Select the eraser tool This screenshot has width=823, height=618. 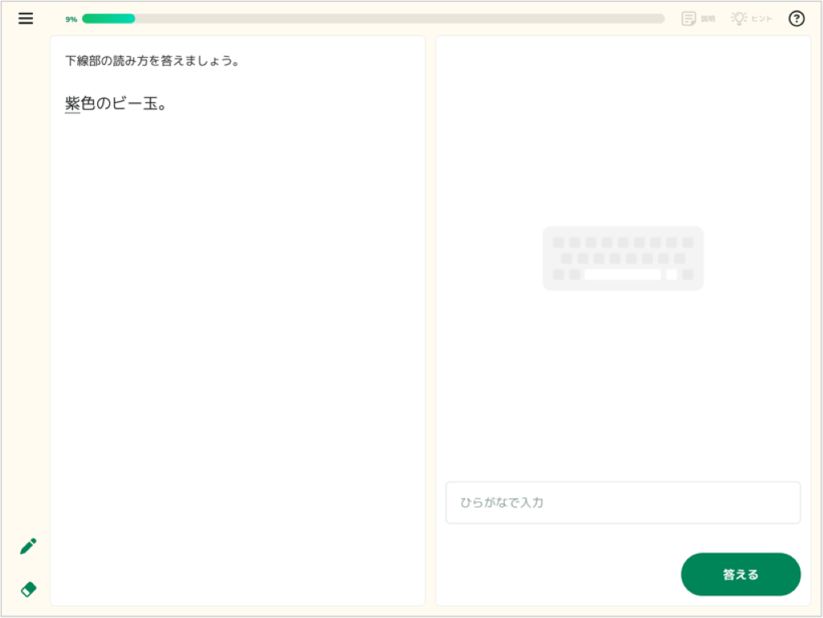tap(28, 589)
